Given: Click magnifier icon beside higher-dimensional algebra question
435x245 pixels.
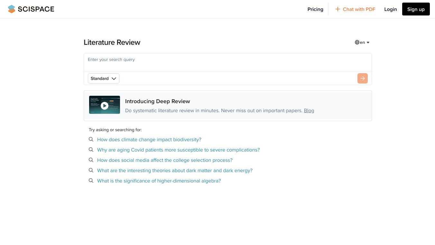Looking at the screenshot, I should [91, 181].
